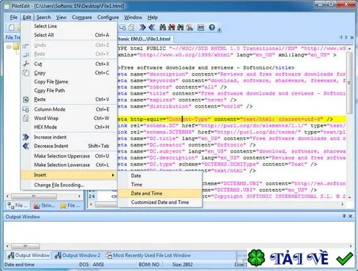The width and height of the screenshot is (358, 271).
Task: Click the Decrease Indent toolbar icon
Action: (152, 28)
